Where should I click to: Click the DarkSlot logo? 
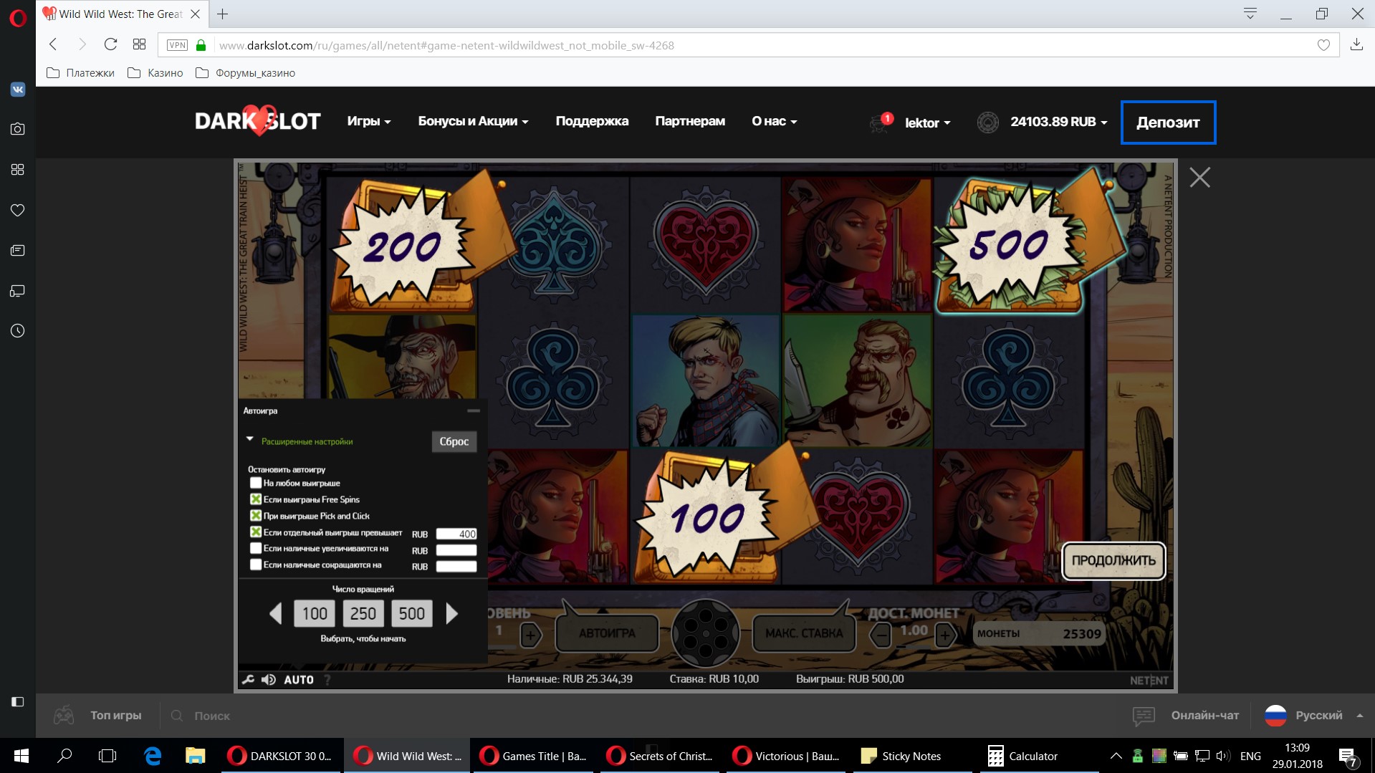coord(258,121)
